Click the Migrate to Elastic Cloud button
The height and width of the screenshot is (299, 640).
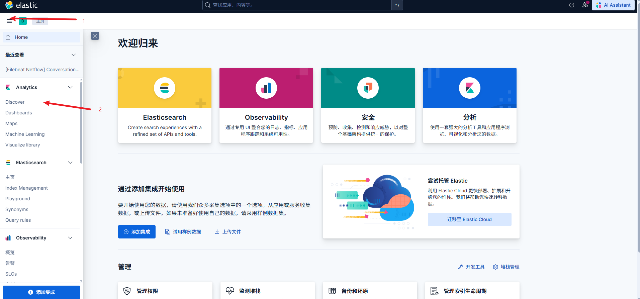click(469, 219)
